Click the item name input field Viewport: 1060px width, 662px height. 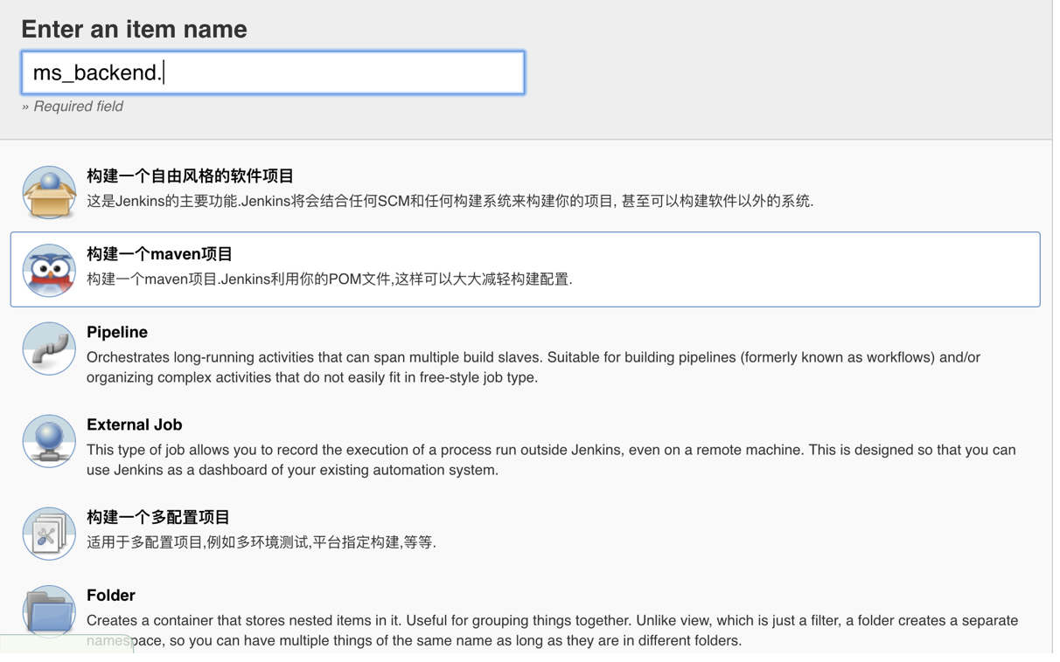[x=273, y=72]
